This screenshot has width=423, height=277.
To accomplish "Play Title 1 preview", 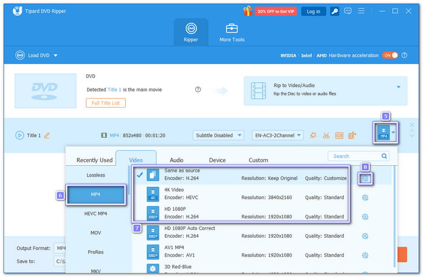I will click(20, 135).
